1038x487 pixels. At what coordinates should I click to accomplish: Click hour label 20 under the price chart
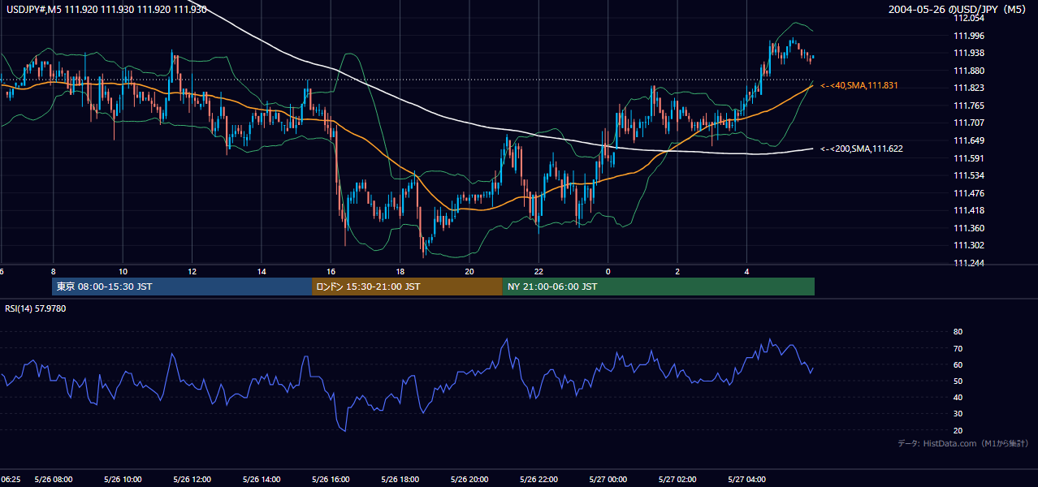point(469,271)
